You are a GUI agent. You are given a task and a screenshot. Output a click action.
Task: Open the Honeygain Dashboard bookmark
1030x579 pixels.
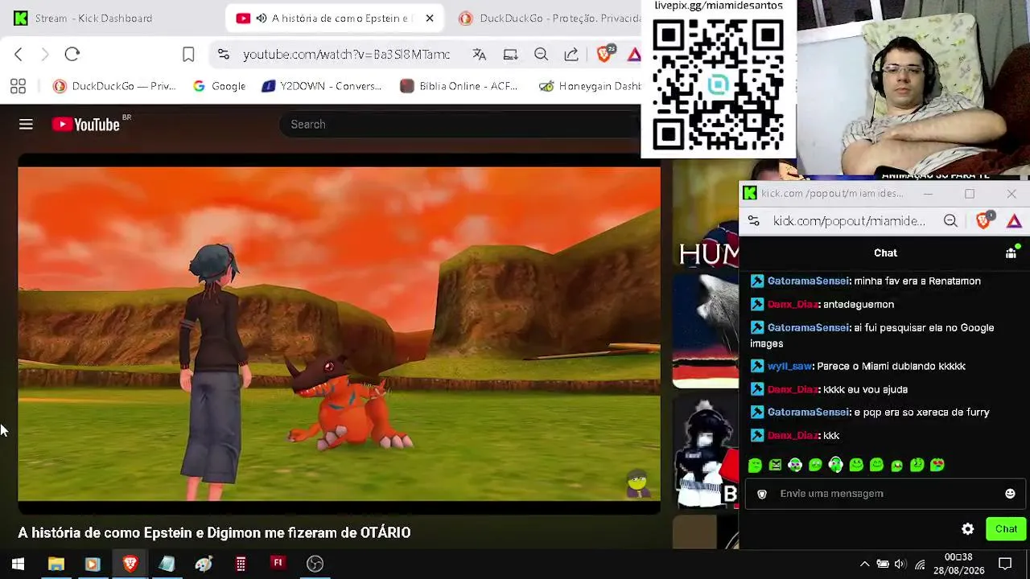[x=590, y=86]
